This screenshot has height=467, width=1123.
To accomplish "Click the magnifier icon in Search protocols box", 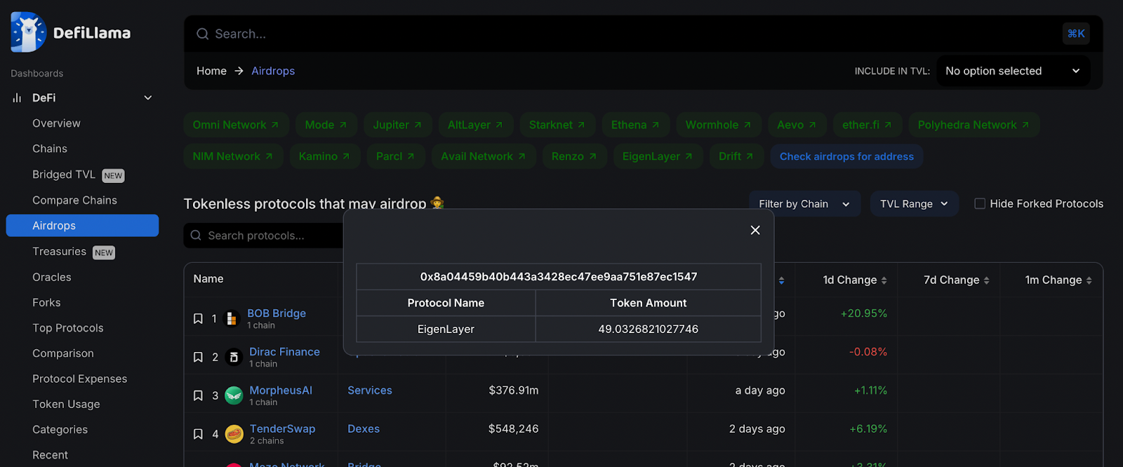I will [196, 236].
